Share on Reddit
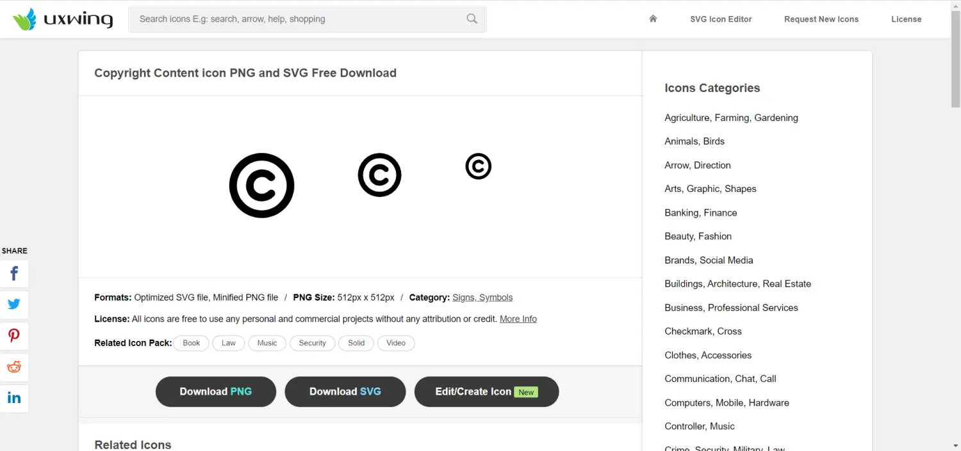Viewport: 961px width, 451px height. click(x=14, y=367)
